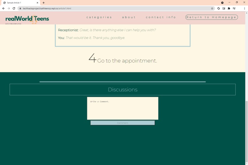The height and width of the screenshot is (165, 248).
Task: Open the categories menu
Action: (99, 17)
